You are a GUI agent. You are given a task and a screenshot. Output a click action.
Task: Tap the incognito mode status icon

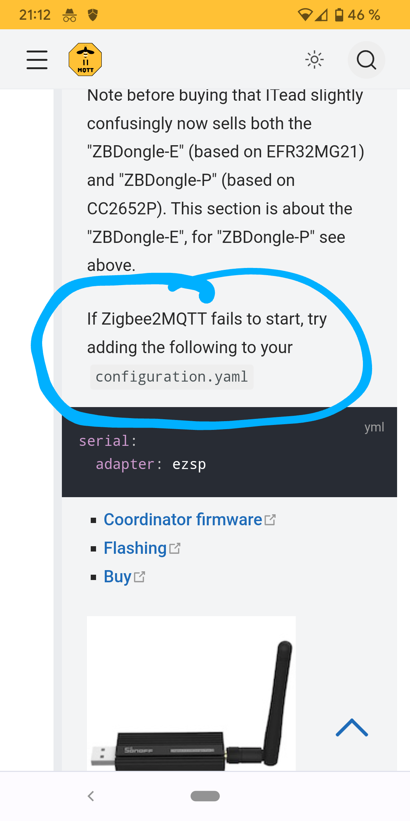[69, 15]
